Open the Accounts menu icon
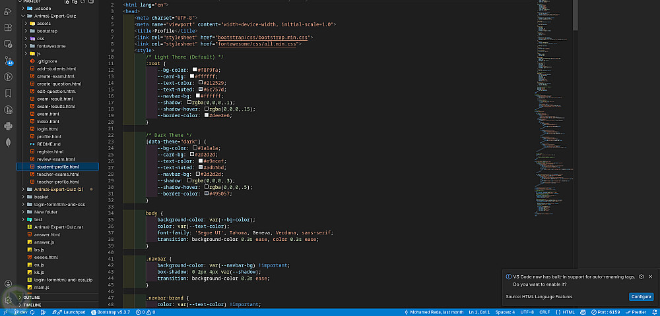The height and width of the screenshot is (316, 660). click(7, 284)
